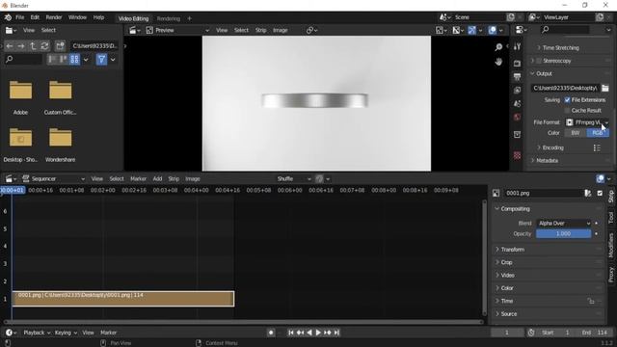Open the Render properties tab icon
The image size is (617, 347).
pos(517,64)
